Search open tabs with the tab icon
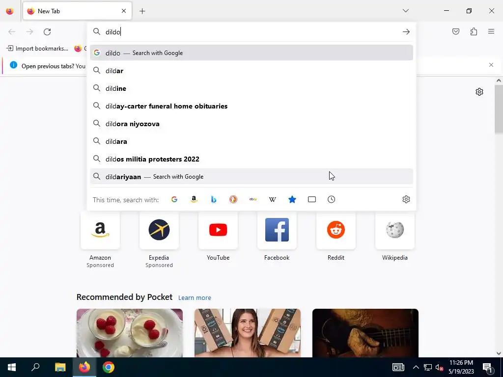This screenshot has height=377, width=503. pos(312,199)
